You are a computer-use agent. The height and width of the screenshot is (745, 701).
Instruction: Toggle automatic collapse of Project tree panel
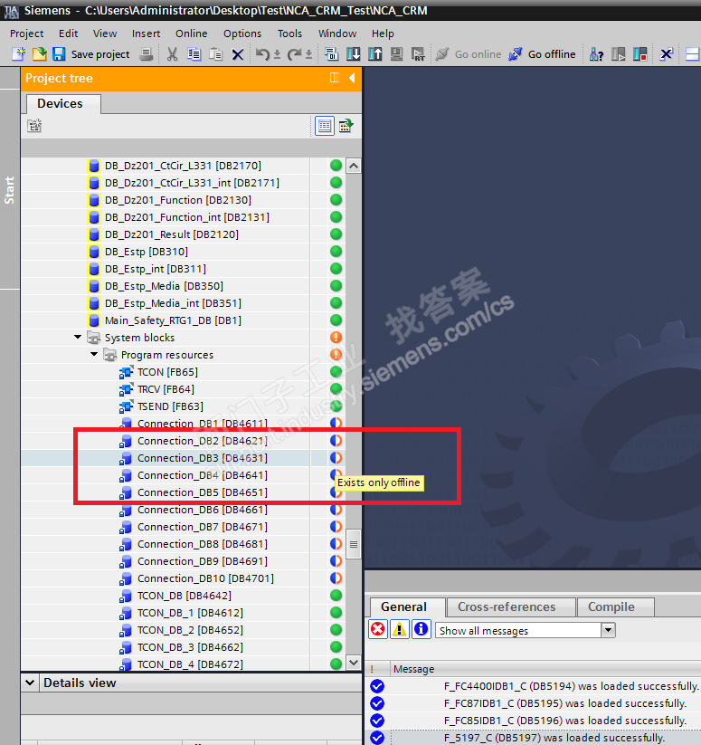pyautogui.click(x=335, y=78)
